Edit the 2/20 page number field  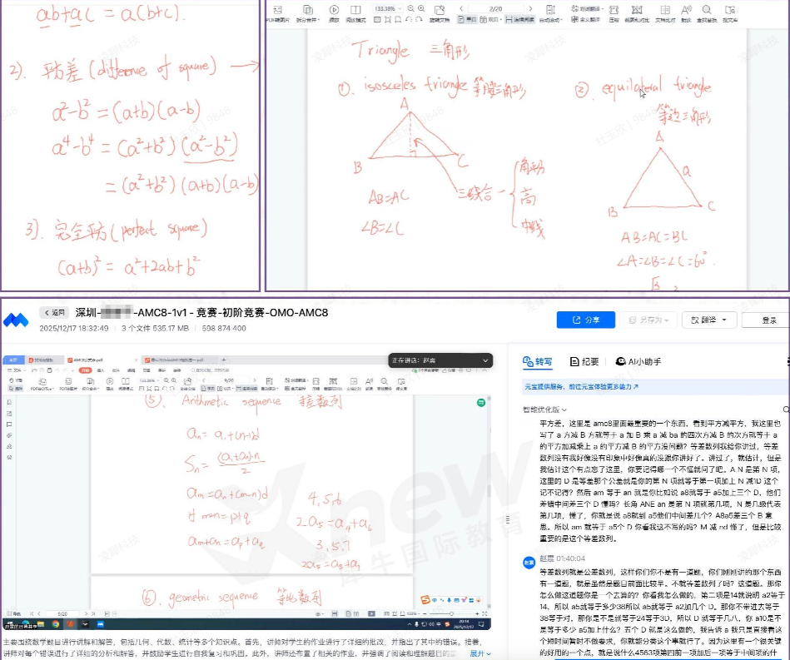[496, 8]
